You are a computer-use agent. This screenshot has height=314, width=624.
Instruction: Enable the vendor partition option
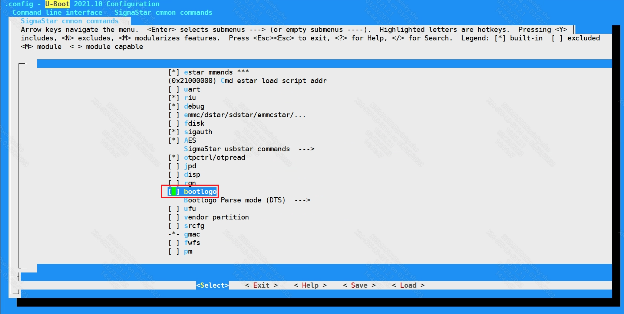[174, 217]
